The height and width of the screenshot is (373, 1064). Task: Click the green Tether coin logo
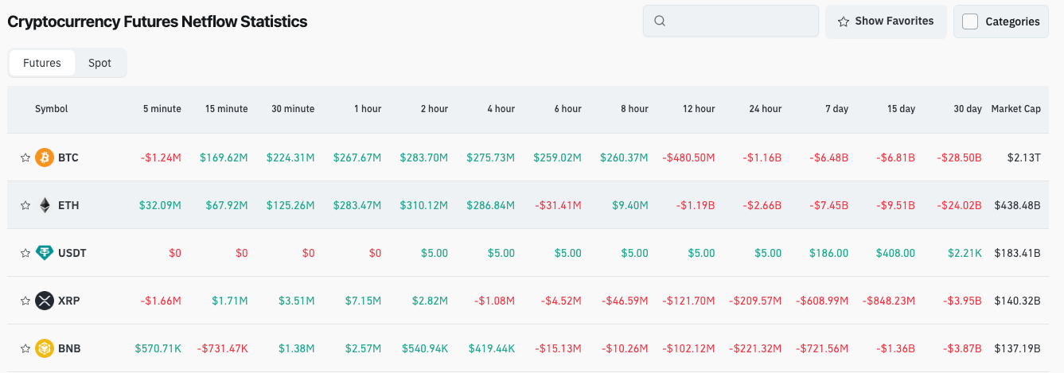pyautogui.click(x=45, y=253)
